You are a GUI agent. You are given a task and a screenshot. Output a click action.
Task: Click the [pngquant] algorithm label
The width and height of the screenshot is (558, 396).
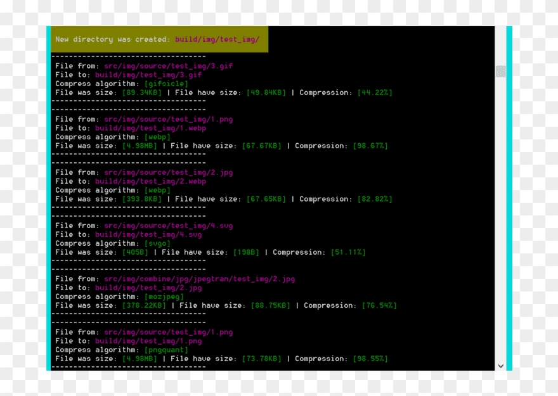point(166,350)
